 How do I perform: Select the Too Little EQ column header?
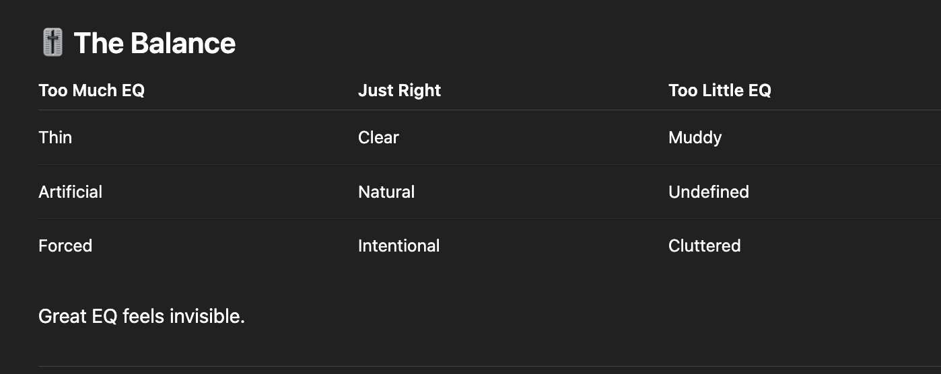point(720,90)
